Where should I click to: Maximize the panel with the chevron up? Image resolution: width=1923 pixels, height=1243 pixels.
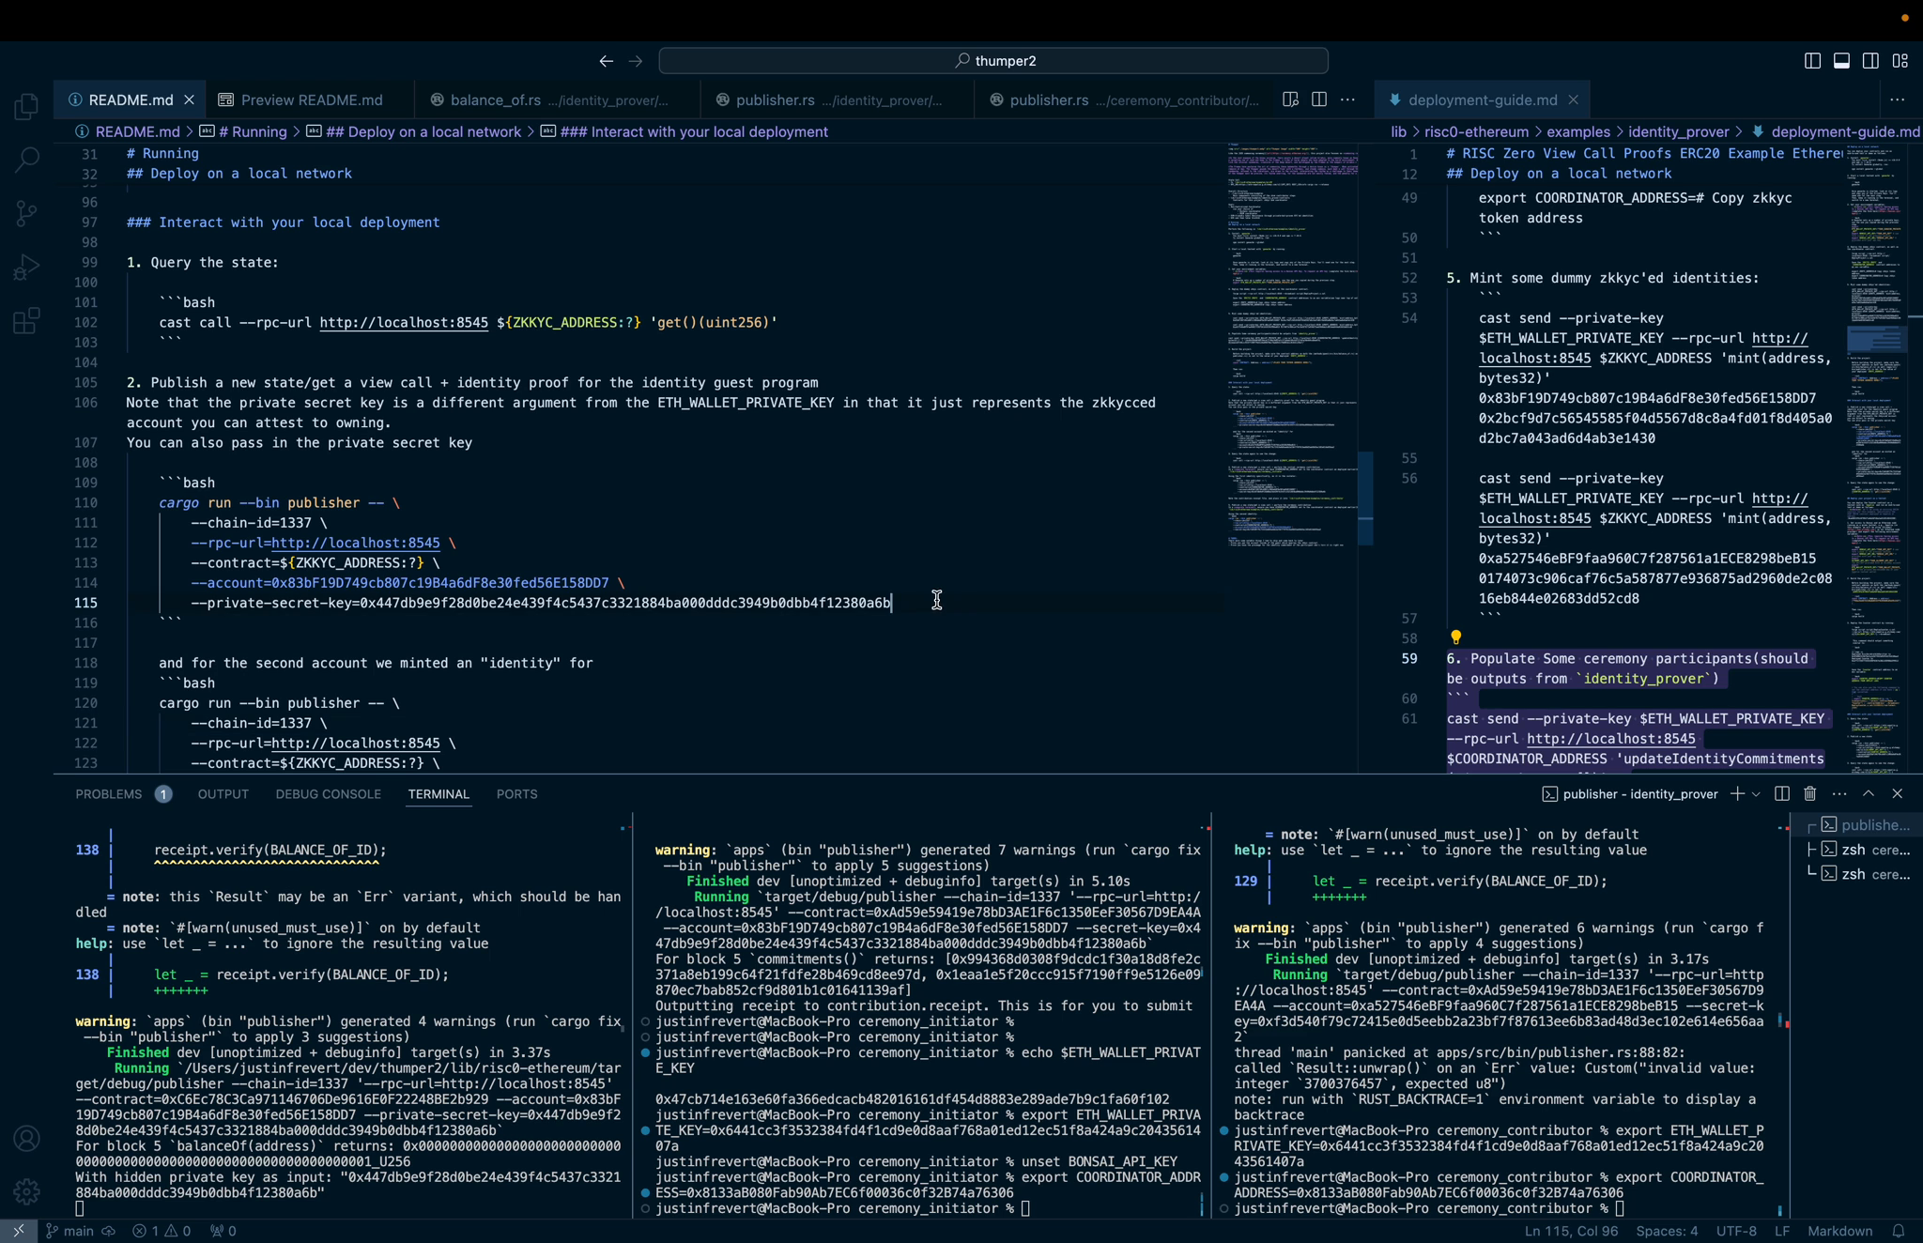[1868, 794]
